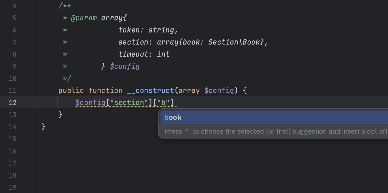Click the timeout: int entry on line 8
Viewport: 388px width, 193px height.
tap(144, 54)
